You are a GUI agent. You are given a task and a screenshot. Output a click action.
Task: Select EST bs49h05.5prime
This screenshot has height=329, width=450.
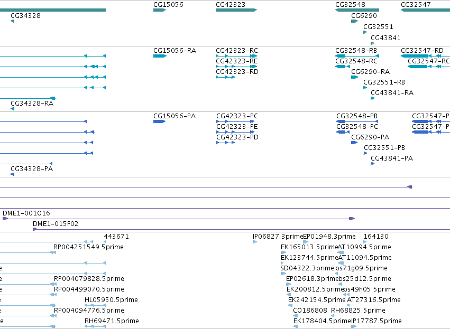click(x=369, y=289)
